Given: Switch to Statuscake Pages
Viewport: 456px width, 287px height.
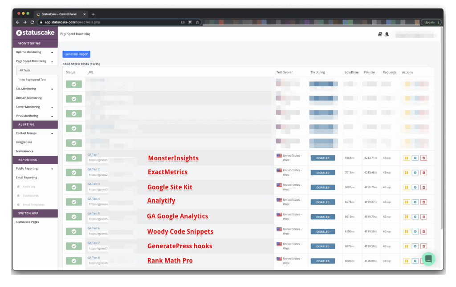Looking at the screenshot, I should click(x=27, y=222).
